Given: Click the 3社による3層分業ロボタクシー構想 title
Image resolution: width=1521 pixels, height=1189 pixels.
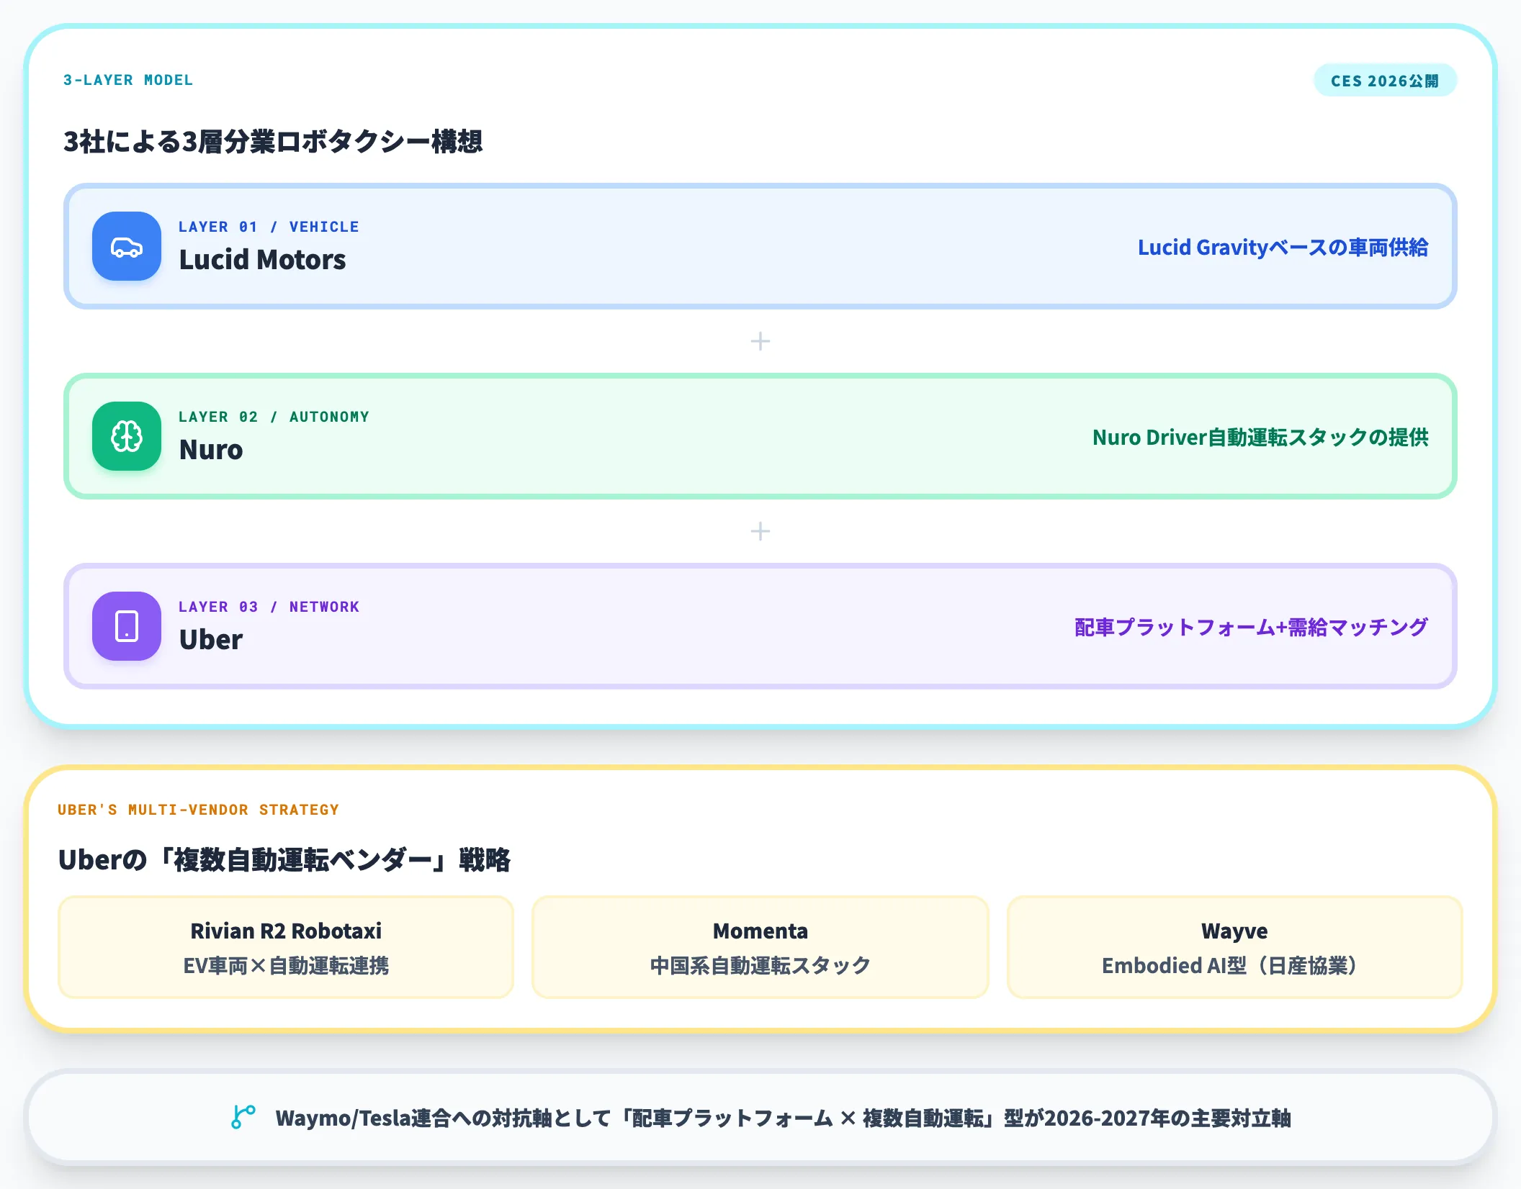Looking at the screenshot, I should (273, 141).
